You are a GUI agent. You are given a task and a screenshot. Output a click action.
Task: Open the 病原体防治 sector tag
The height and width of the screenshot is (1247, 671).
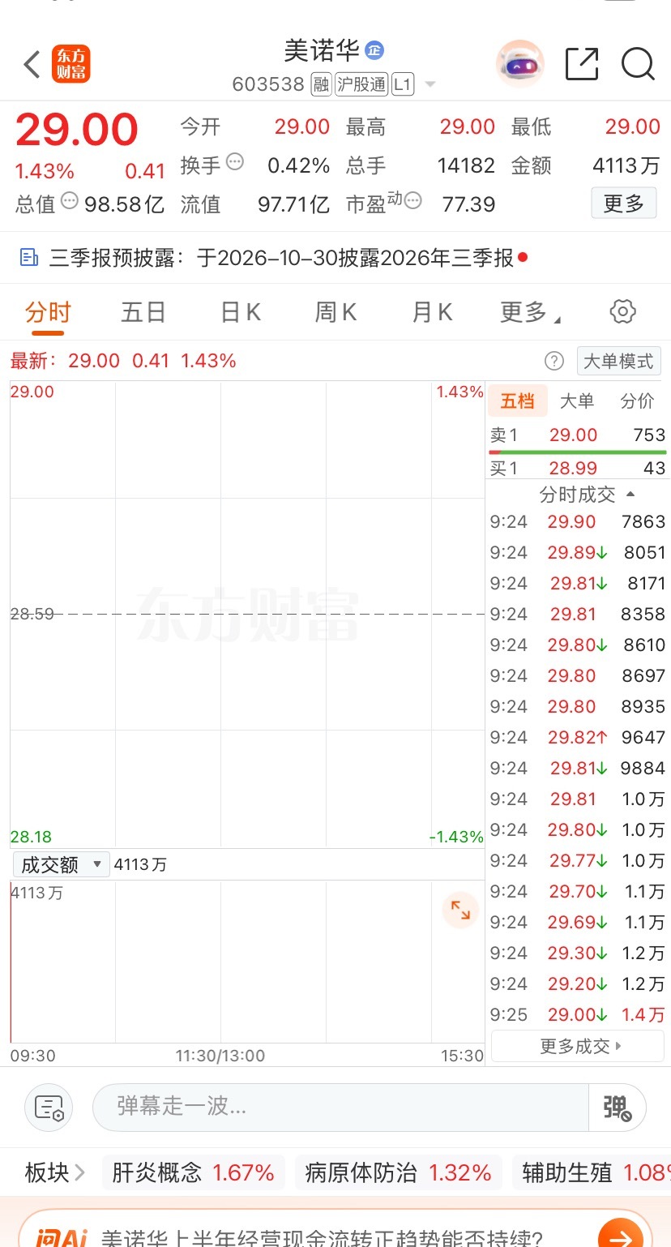(399, 1172)
